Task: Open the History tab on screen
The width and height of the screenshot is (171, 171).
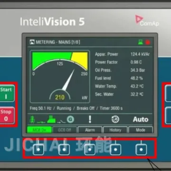Action: pos(115,130)
